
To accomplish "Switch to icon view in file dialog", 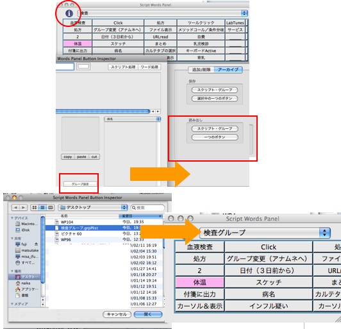I will (35, 208).
